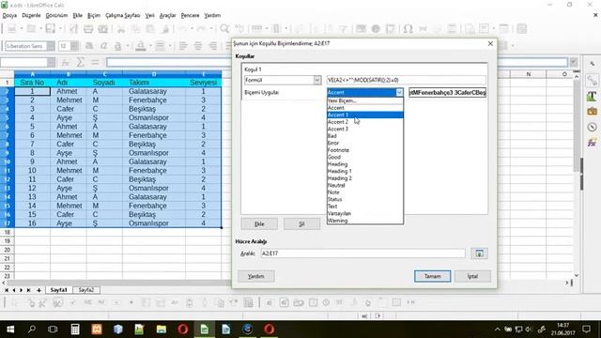Open the sidebar Navigator compass icon
The width and height of the screenshot is (601, 338).
592,128
